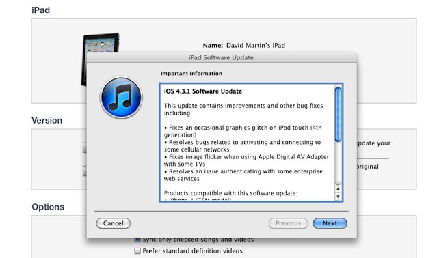Click the device name David Martin's iPad

pyautogui.click(x=256, y=45)
